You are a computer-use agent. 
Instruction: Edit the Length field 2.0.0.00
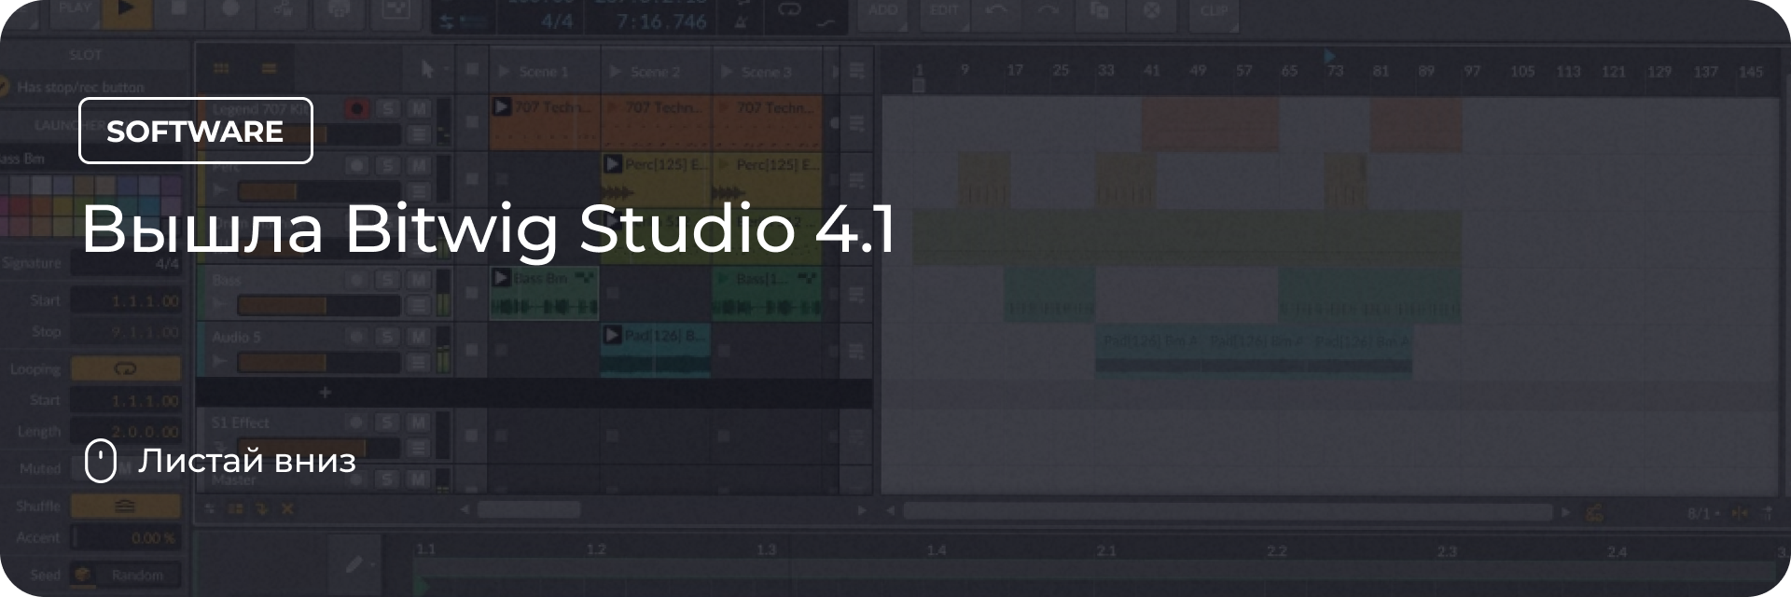(x=127, y=432)
